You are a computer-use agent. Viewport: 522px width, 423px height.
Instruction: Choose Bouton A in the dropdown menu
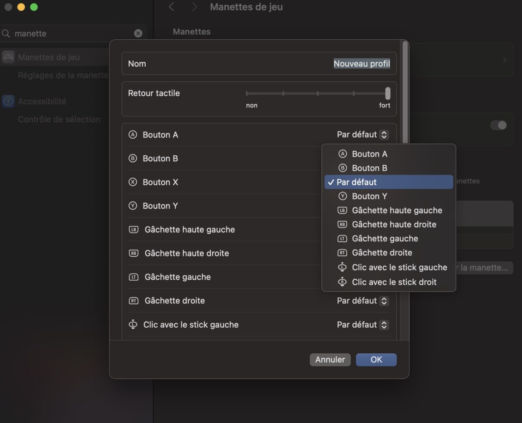389,154
